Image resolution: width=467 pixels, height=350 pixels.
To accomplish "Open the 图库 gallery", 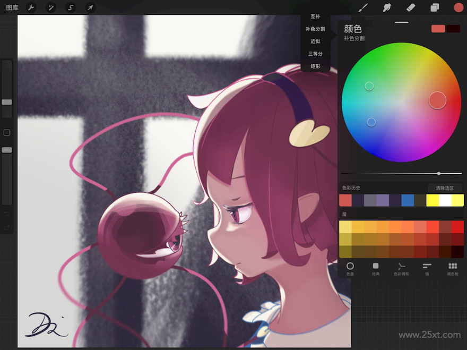I will pos(12,7).
